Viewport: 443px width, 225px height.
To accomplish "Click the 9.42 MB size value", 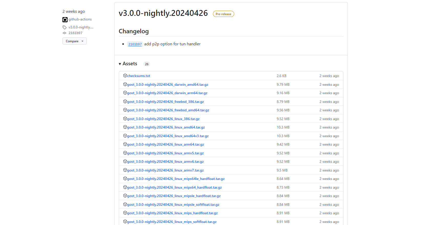I will [283, 145].
